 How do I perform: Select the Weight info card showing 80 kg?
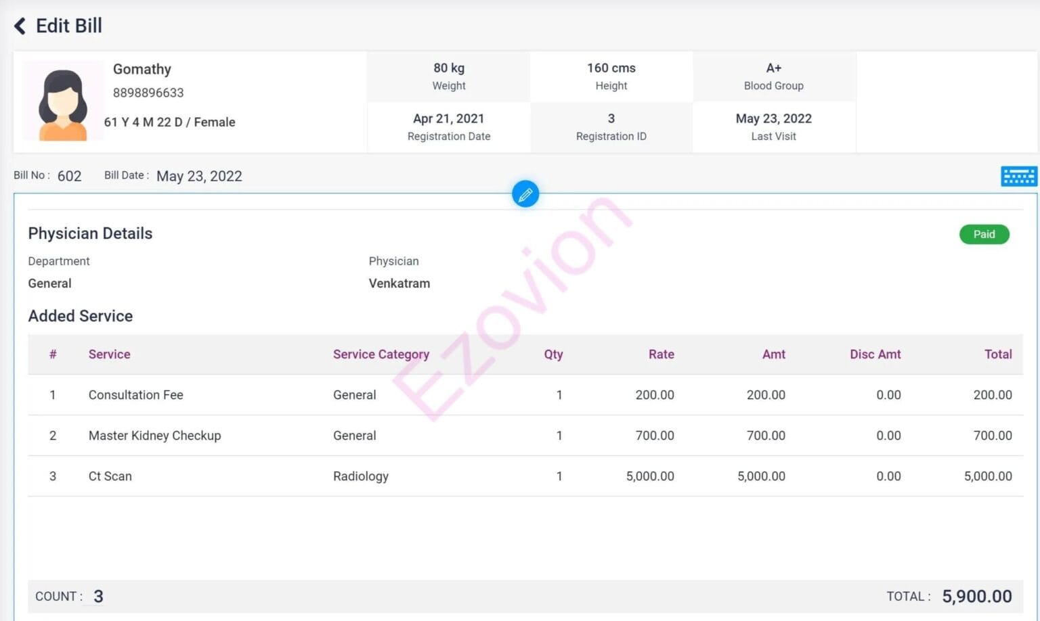(x=448, y=76)
